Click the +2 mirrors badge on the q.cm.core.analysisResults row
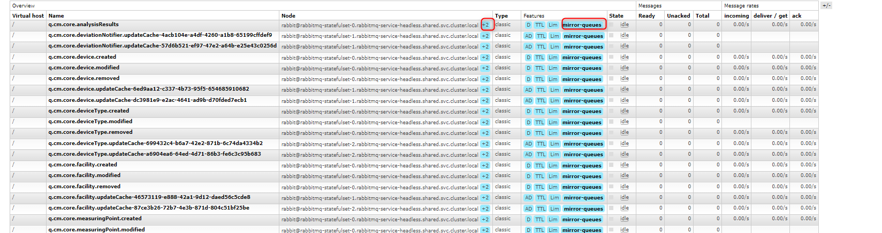The height and width of the screenshot is (233, 882). (x=485, y=25)
